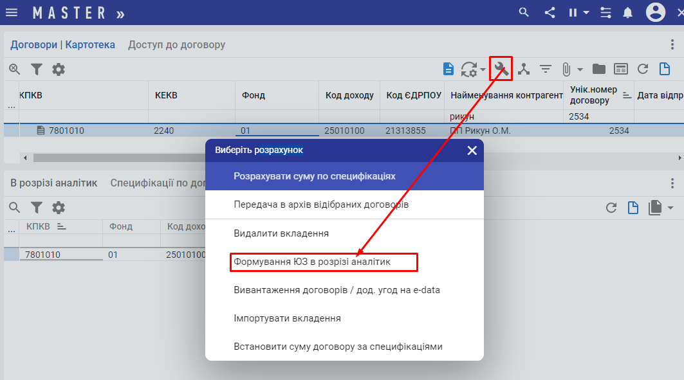Viewport: 684px width, 380px height.
Task: Open the hamburger menu beside the MASTER logo
Action: 12,13
